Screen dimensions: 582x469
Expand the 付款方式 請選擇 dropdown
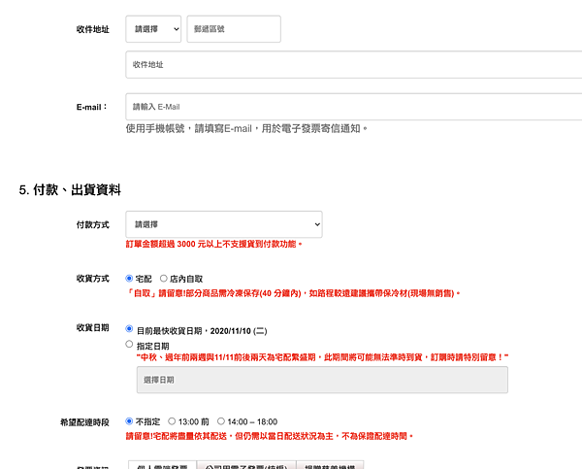click(224, 224)
